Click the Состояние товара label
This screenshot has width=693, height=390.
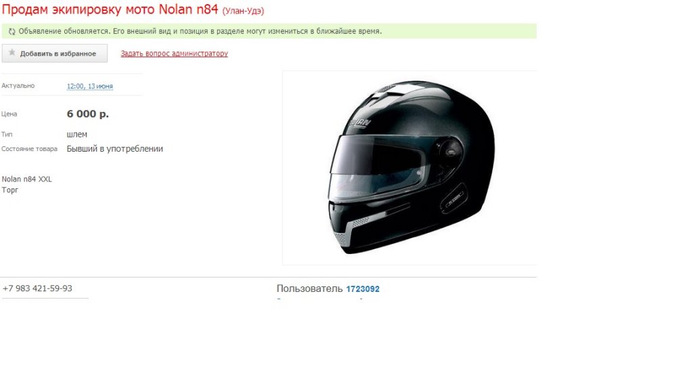click(29, 149)
